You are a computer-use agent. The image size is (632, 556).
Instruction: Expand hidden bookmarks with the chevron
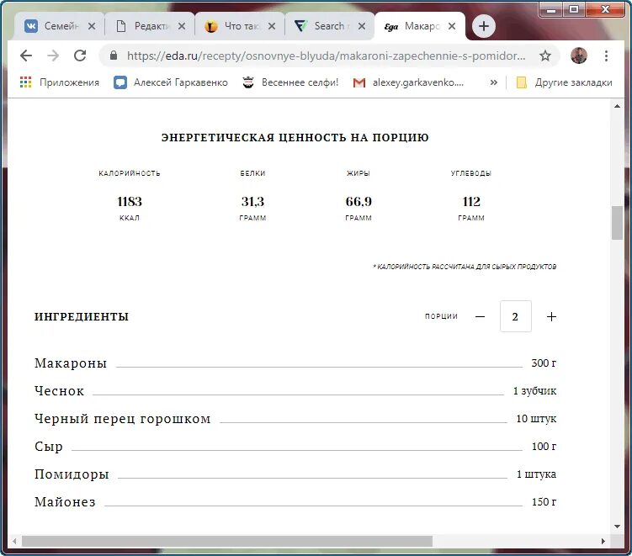[494, 82]
